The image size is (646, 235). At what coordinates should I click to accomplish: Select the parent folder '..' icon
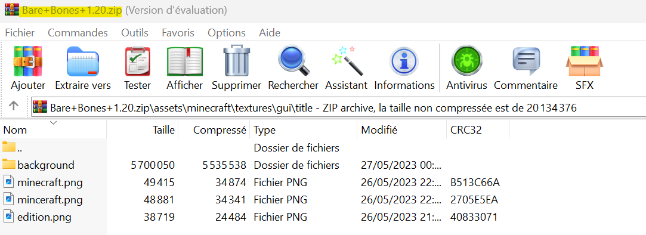click(9, 147)
